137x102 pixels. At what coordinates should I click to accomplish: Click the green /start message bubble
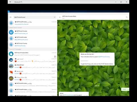(x=125, y=89)
